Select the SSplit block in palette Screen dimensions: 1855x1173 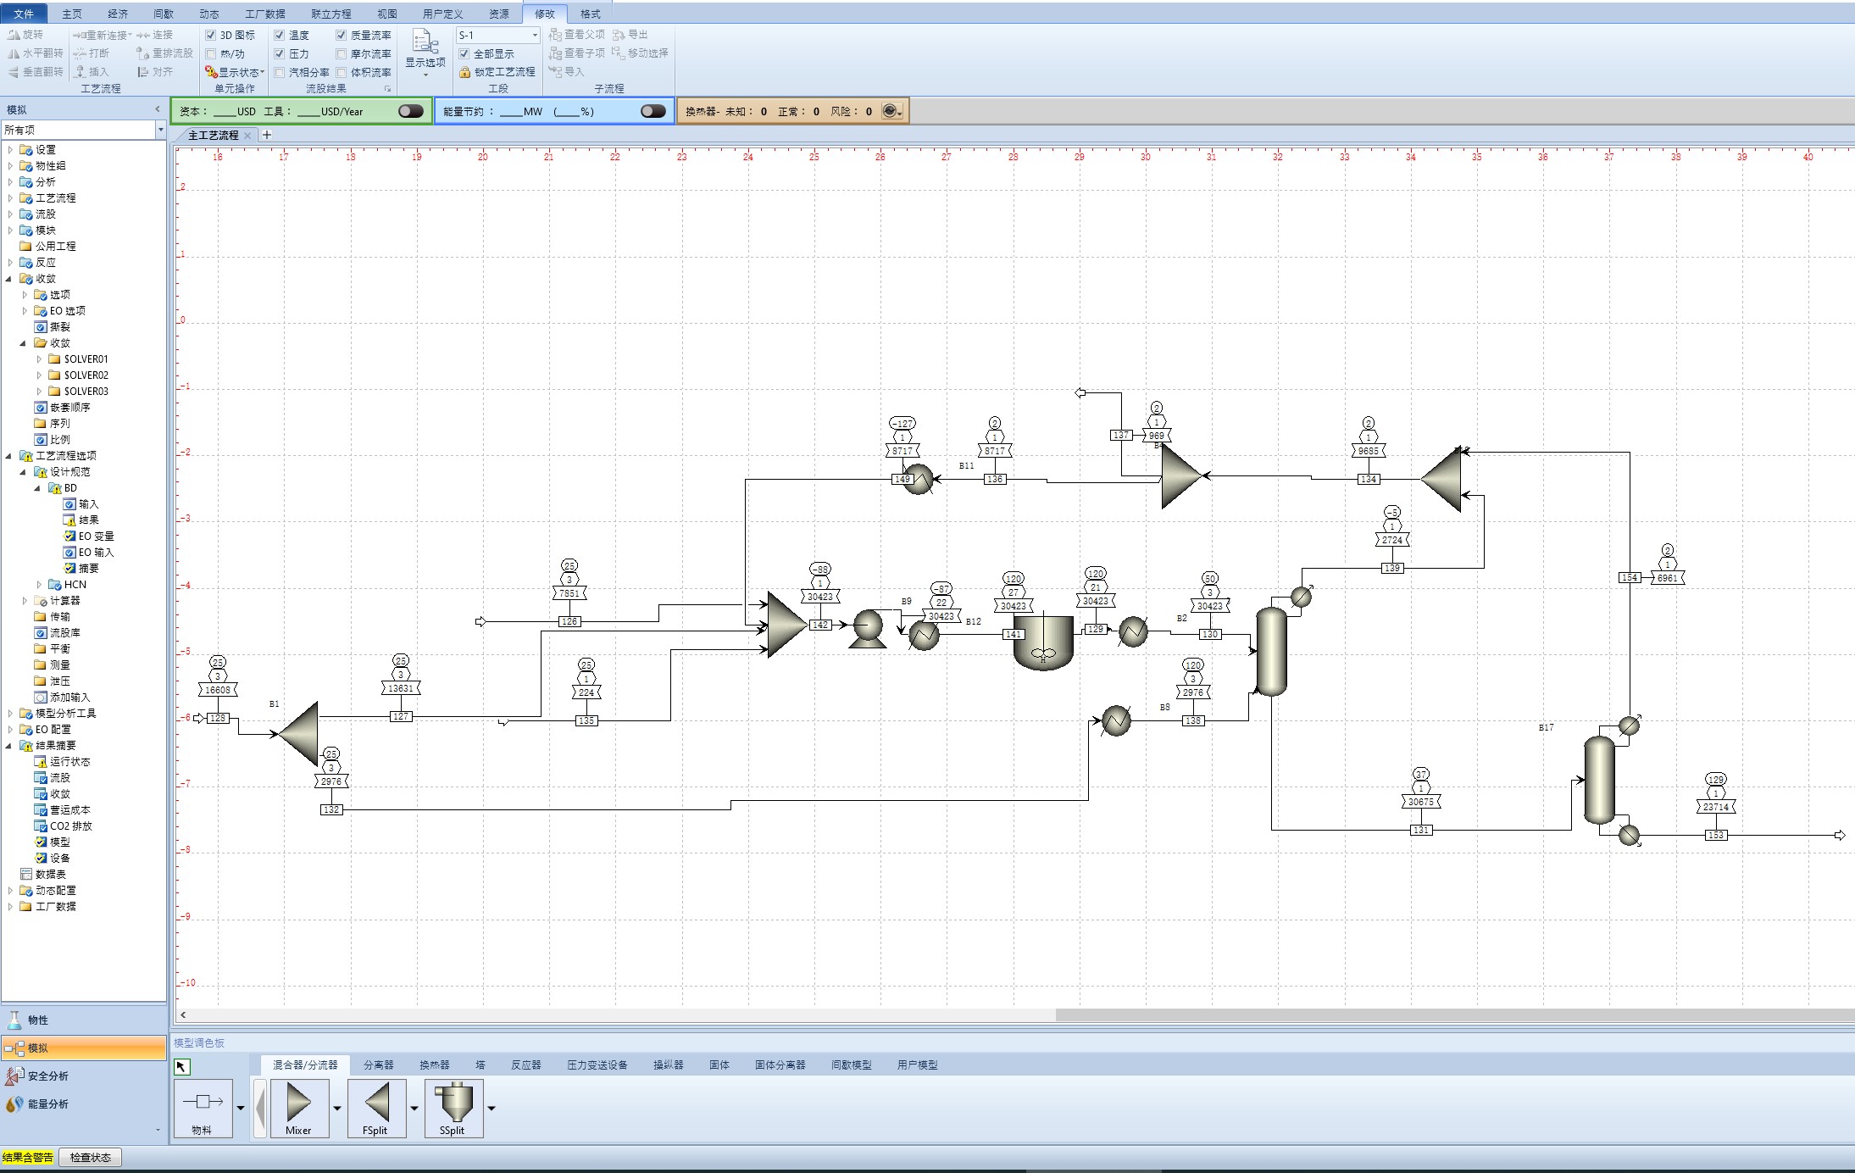click(453, 1108)
